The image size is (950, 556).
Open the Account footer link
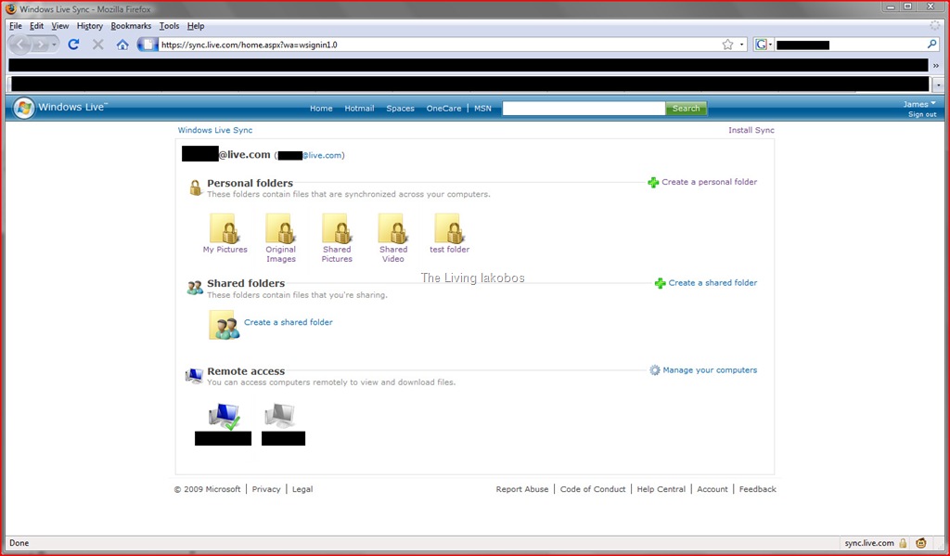click(x=712, y=488)
